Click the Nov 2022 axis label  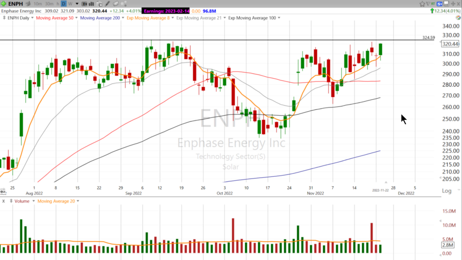pos(315,194)
